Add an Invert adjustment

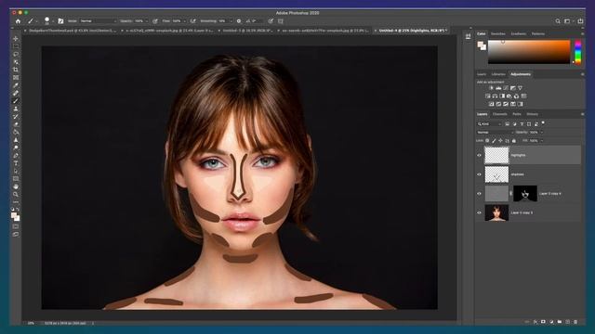492,104
